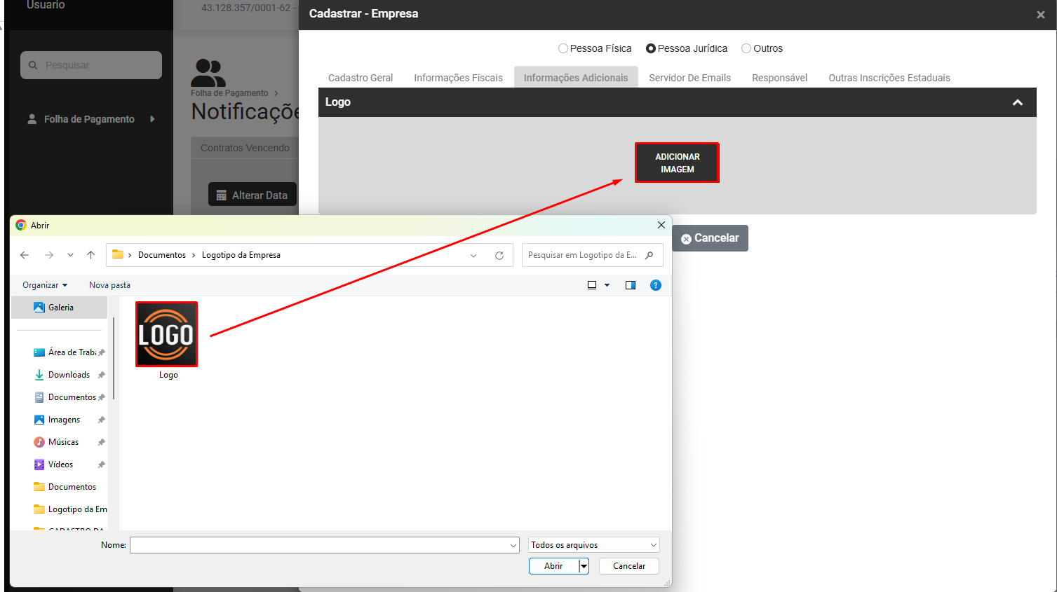
Task: Click Nova pasta in the dialog toolbar
Action: [109, 285]
